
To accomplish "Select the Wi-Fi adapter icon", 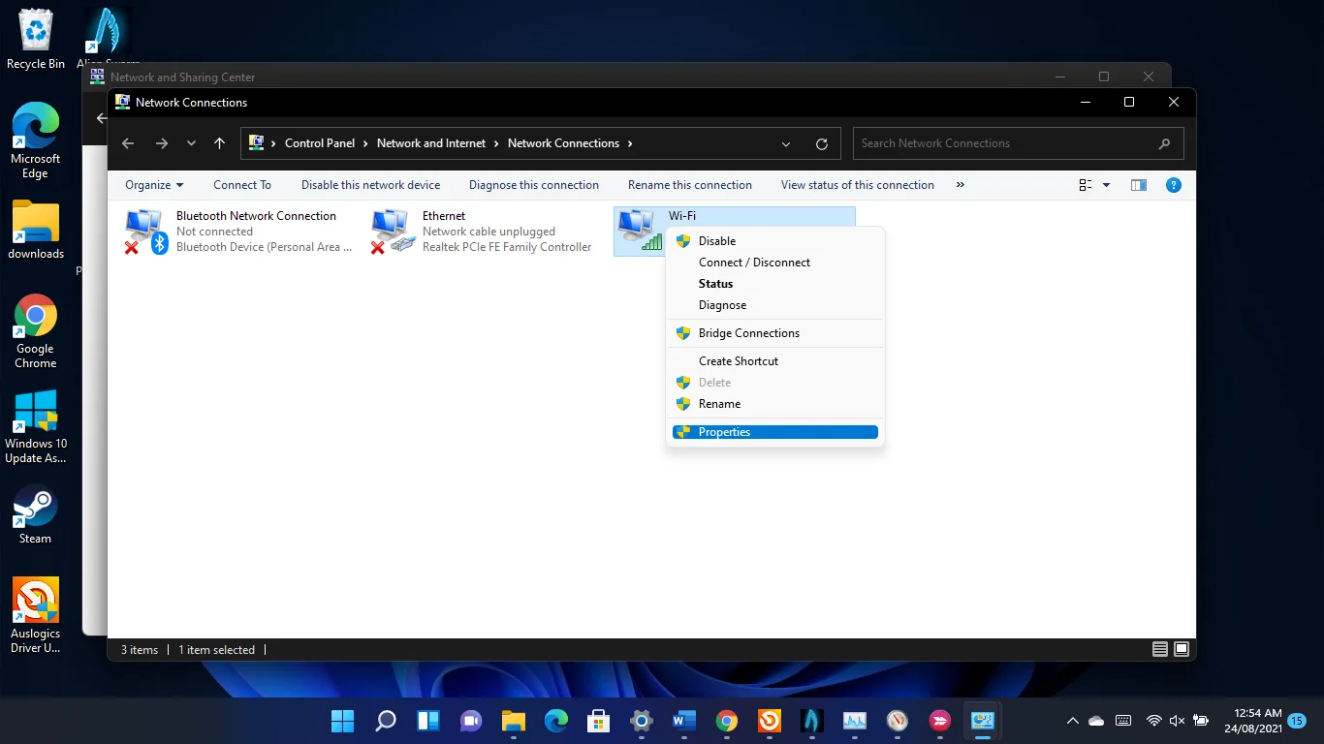I will click(640, 232).
